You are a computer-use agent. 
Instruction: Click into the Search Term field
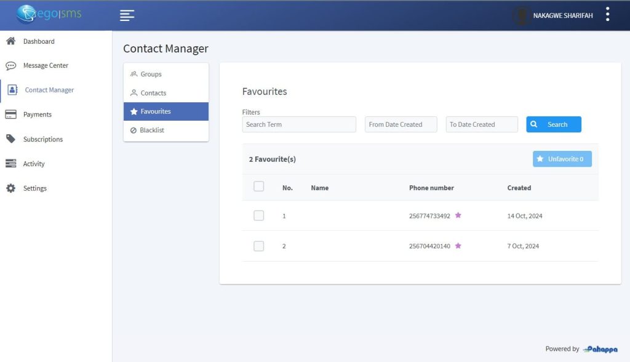coord(299,124)
